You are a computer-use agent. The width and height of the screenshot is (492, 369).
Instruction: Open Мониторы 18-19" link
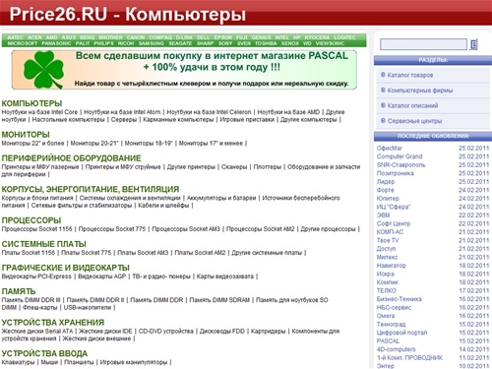pyautogui.click(x=149, y=144)
